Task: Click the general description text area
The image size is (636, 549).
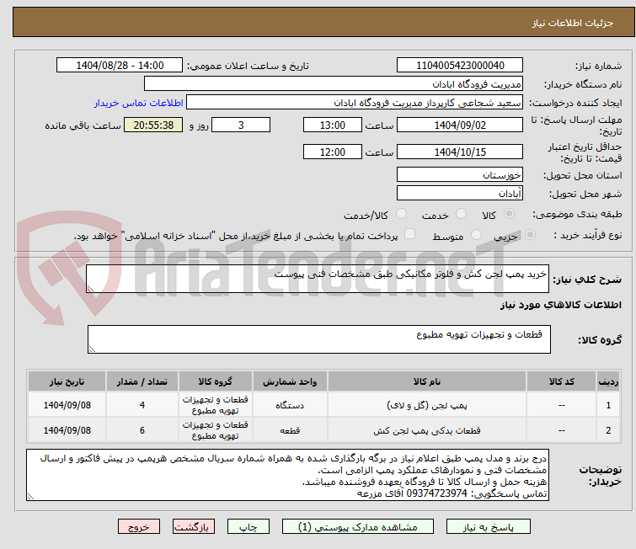Action: point(318,279)
